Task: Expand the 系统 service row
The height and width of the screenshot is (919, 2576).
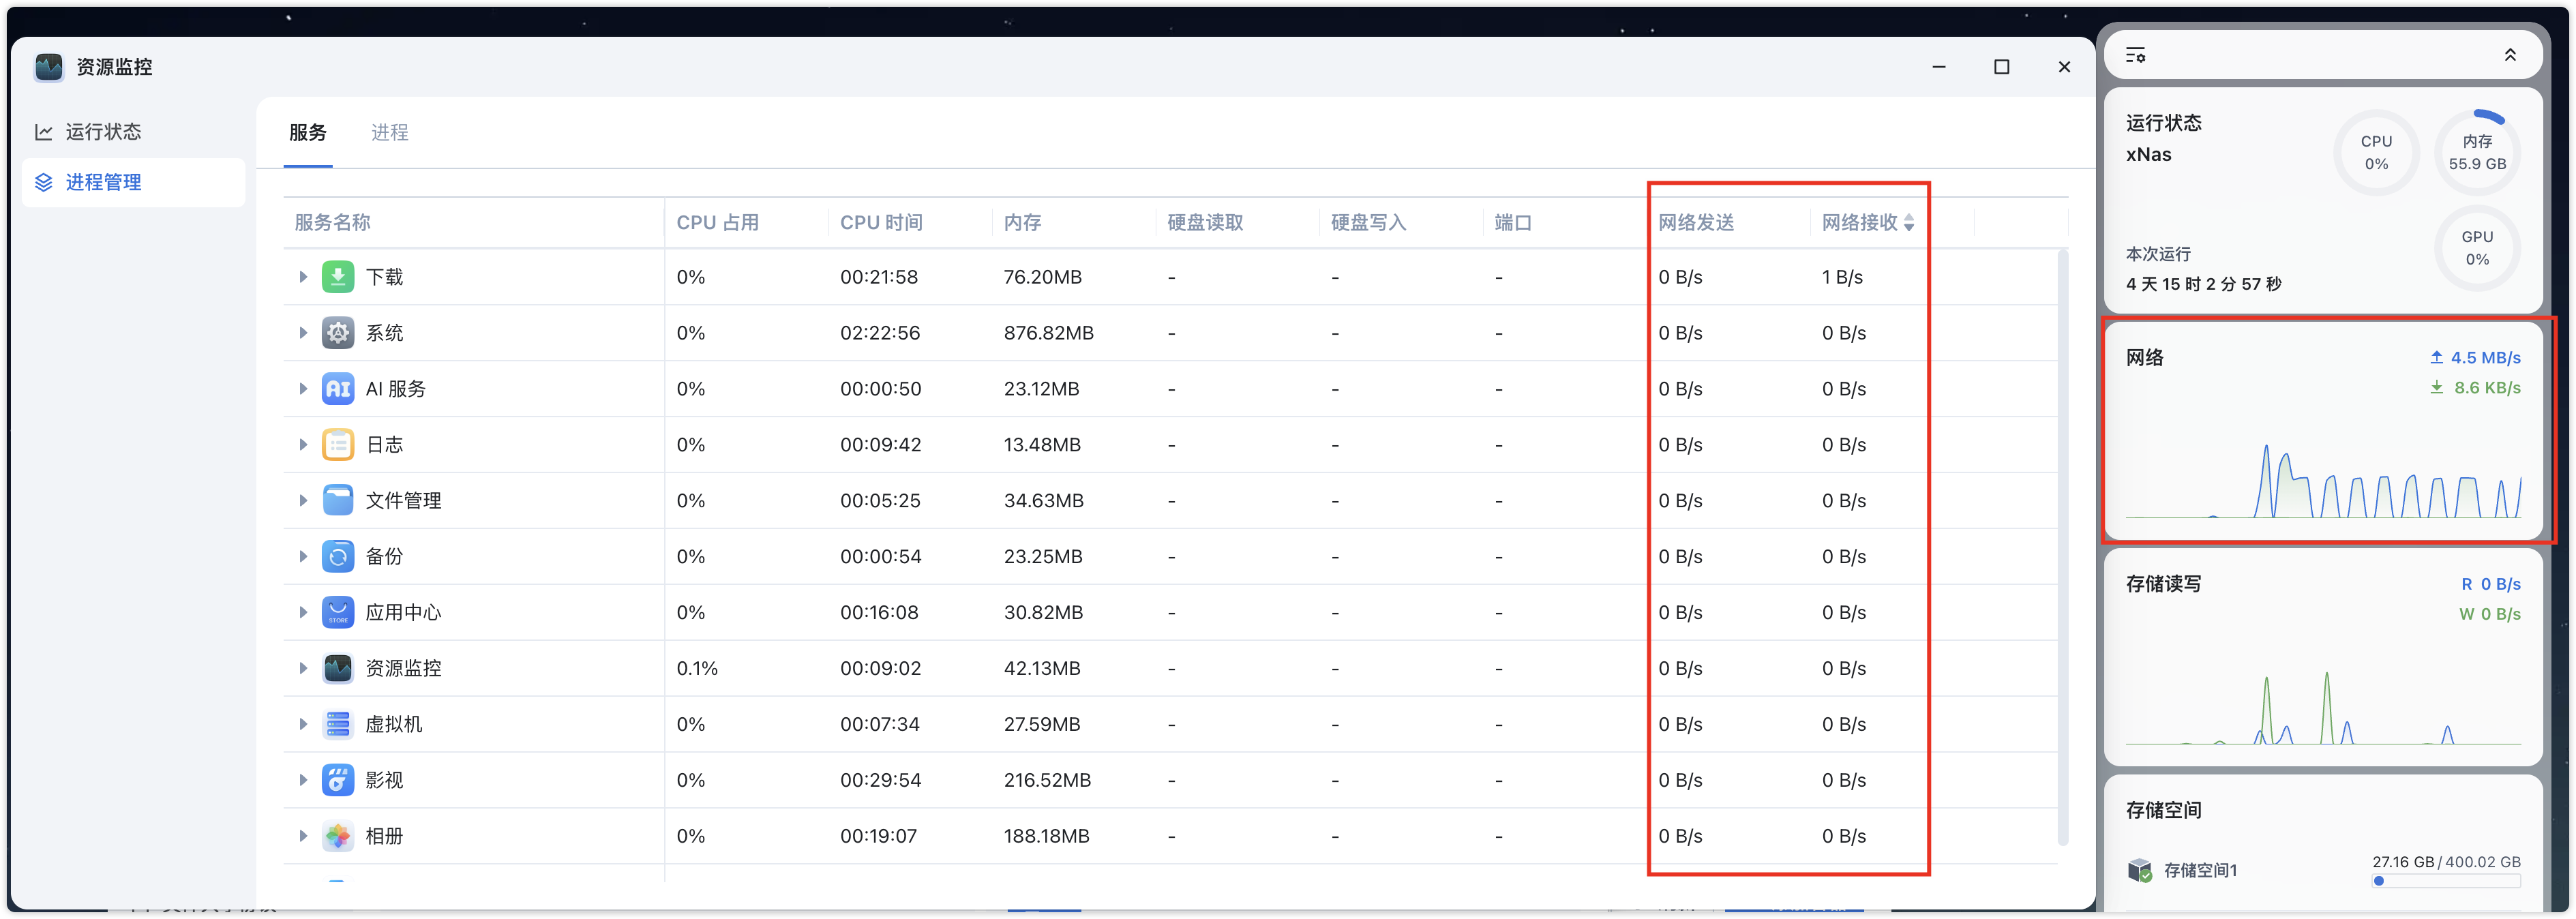Action: point(303,333)
